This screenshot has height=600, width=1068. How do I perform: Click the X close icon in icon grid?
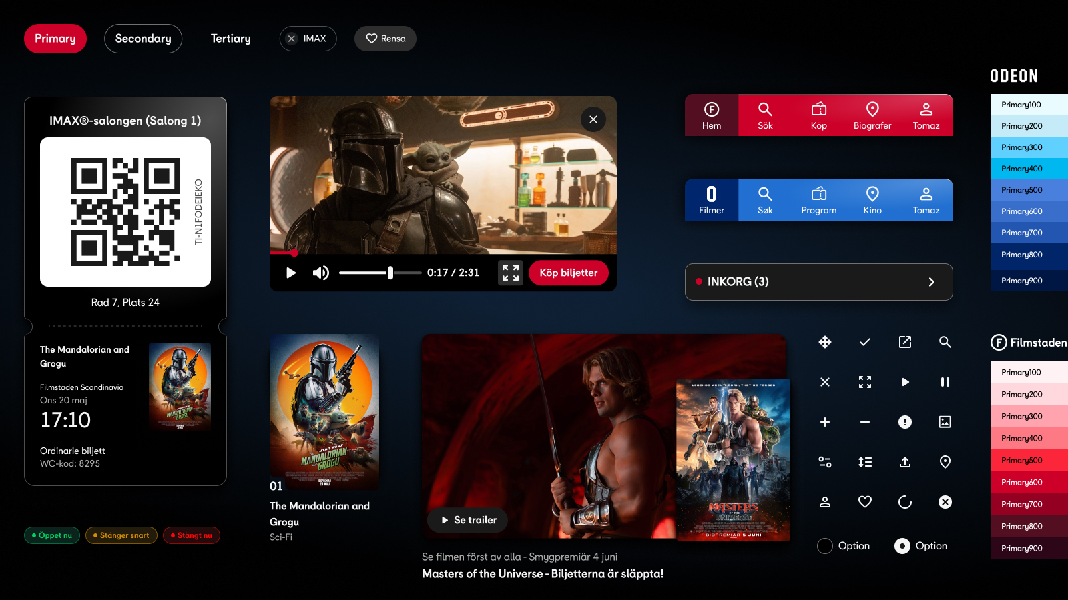(x=825, y=382)
